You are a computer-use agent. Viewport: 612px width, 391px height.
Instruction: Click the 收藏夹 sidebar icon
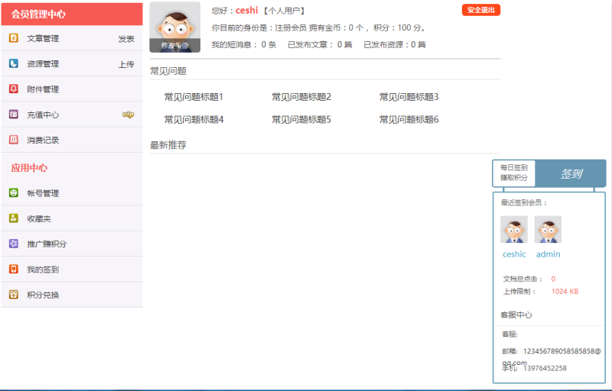point(14,218)
